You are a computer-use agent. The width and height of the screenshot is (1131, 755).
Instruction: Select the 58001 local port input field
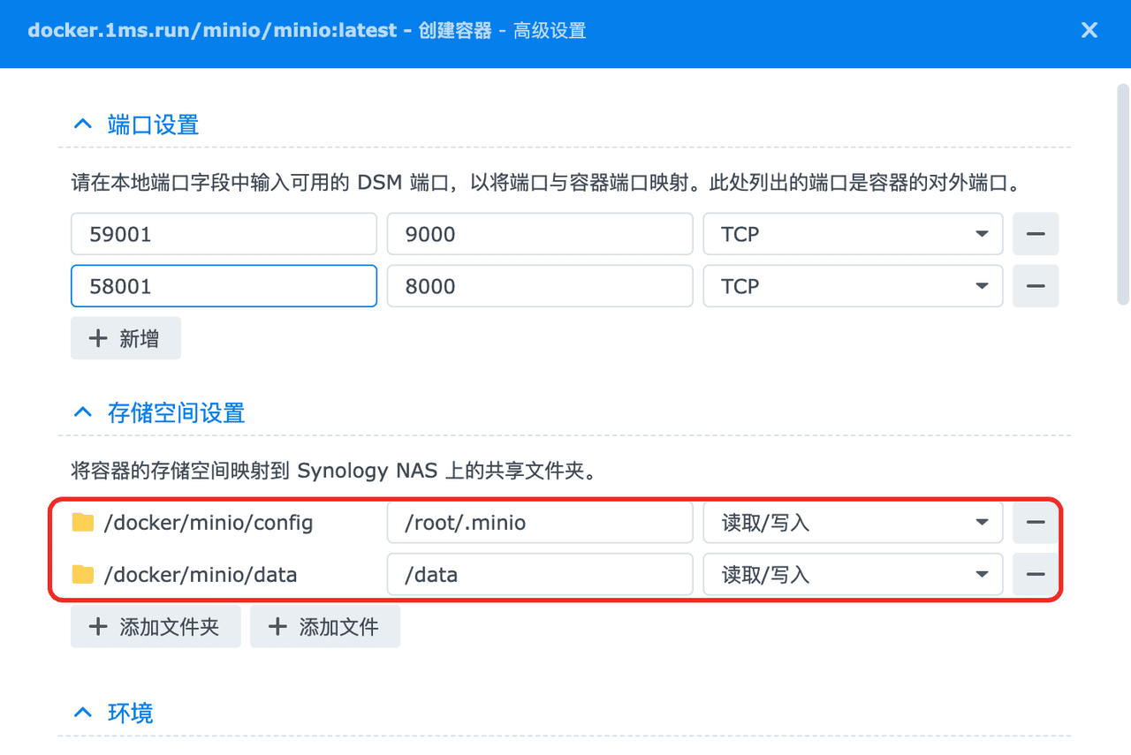(x=223, y=286)
